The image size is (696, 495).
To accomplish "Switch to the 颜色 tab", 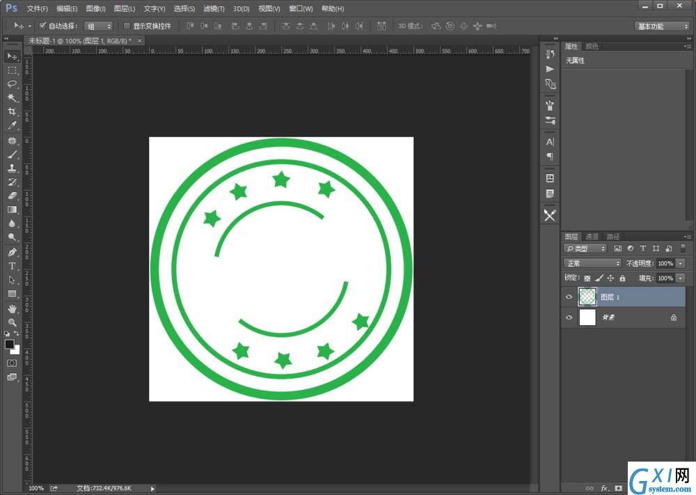I will pyautogui.click(x=592, y=46).
